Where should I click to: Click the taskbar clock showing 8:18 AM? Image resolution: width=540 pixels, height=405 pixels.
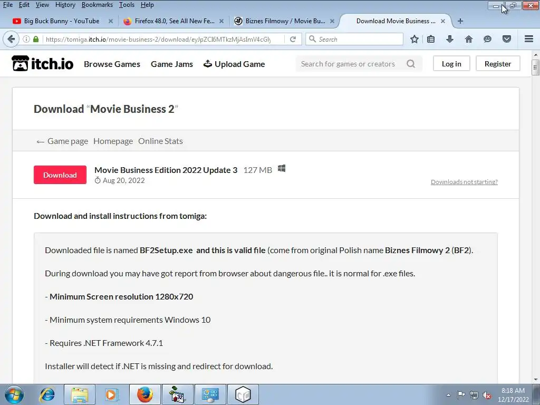pos(513,395)
